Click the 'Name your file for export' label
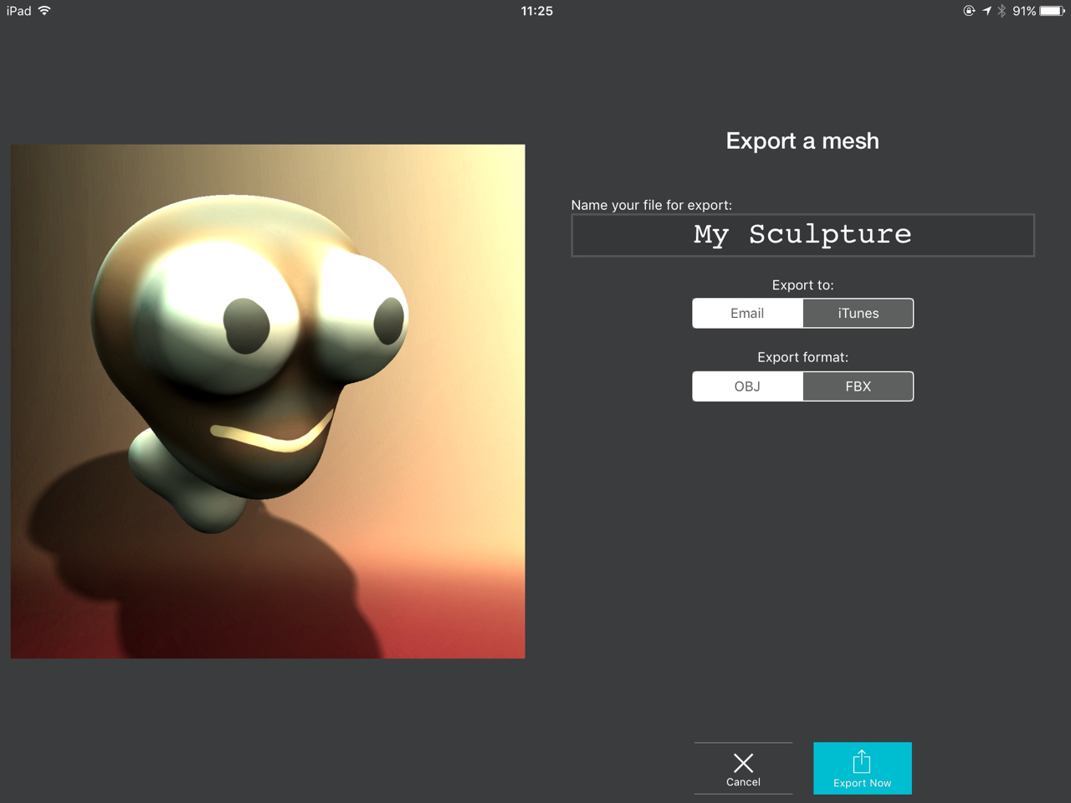 (651, 205)
